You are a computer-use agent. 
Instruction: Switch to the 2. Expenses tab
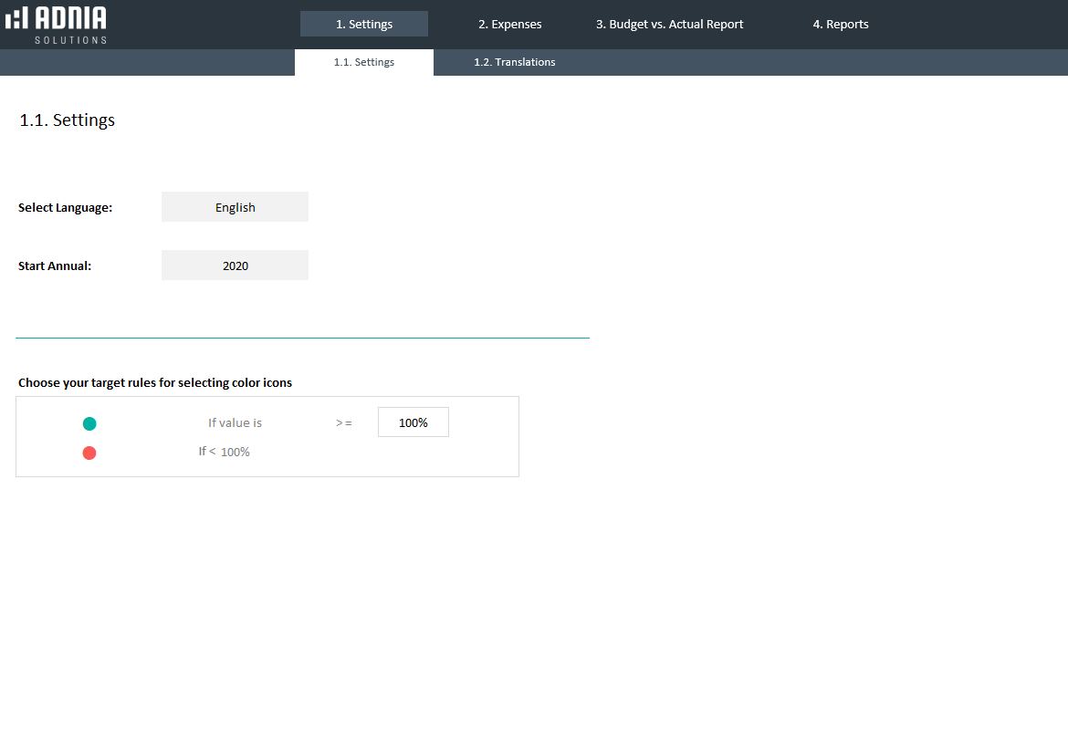(x=509, y=25)
